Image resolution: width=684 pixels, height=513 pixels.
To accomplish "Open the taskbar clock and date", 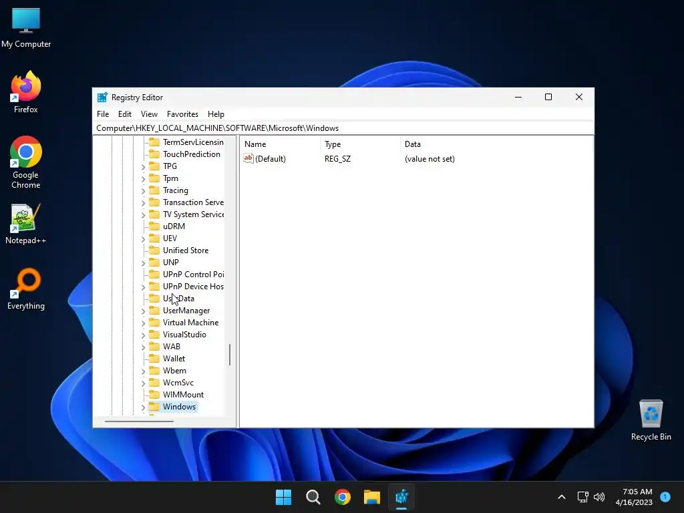I will pos(635,497).
